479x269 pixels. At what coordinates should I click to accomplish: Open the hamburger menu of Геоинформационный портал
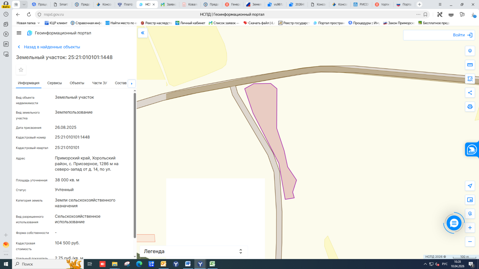point(19,33)
